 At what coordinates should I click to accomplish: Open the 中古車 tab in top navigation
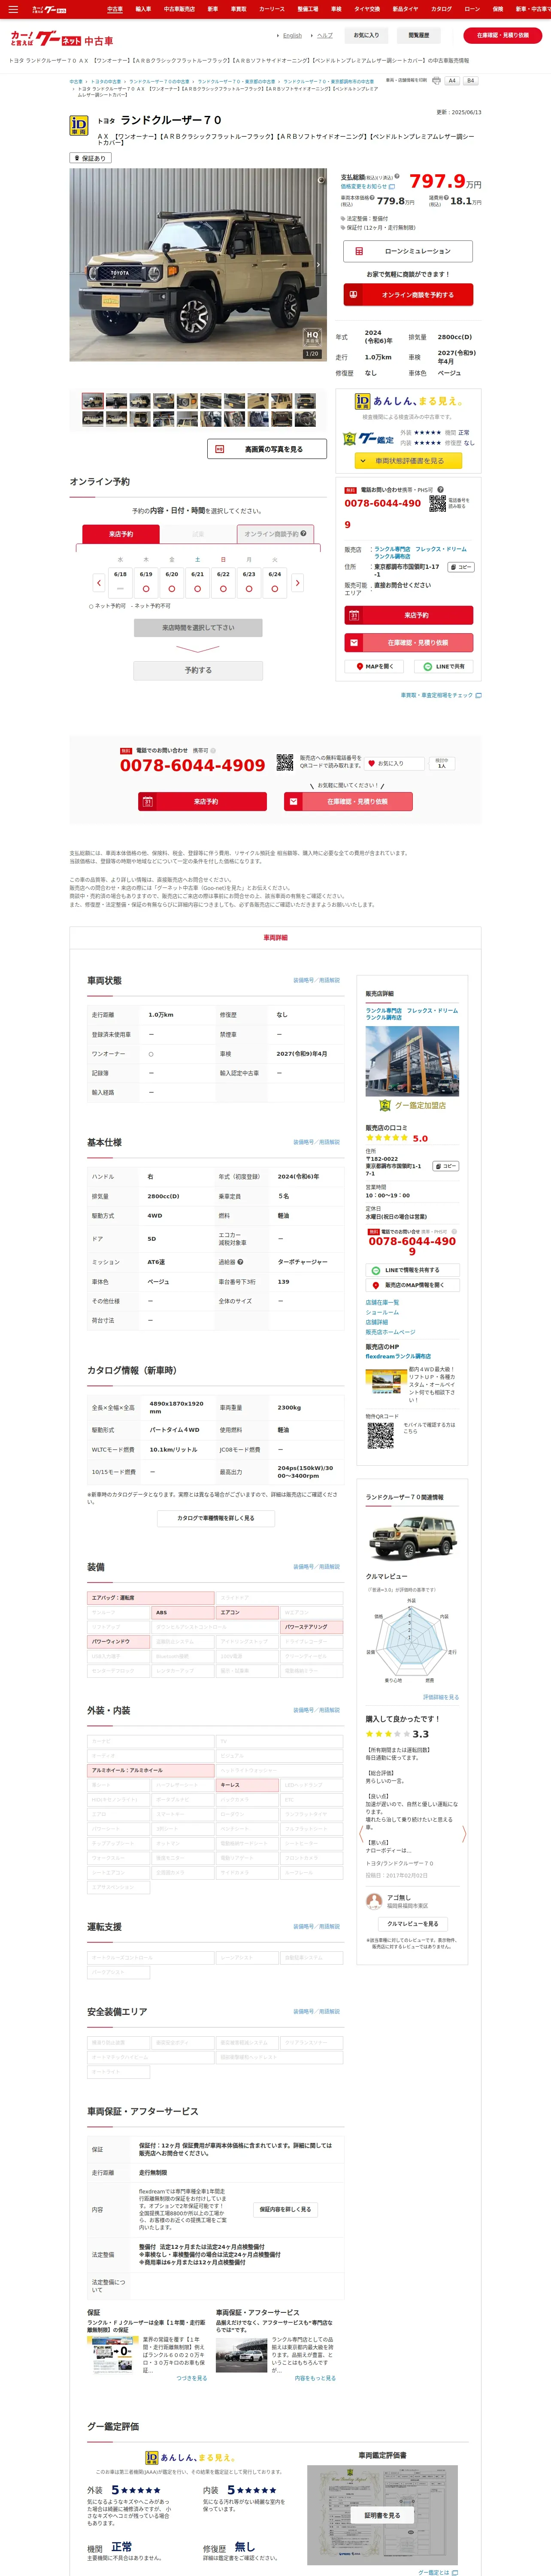click(115, 9)
